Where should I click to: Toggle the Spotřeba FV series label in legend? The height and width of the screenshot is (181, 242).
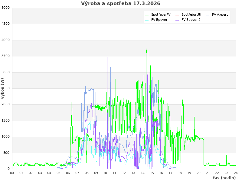tap(161, 15)
